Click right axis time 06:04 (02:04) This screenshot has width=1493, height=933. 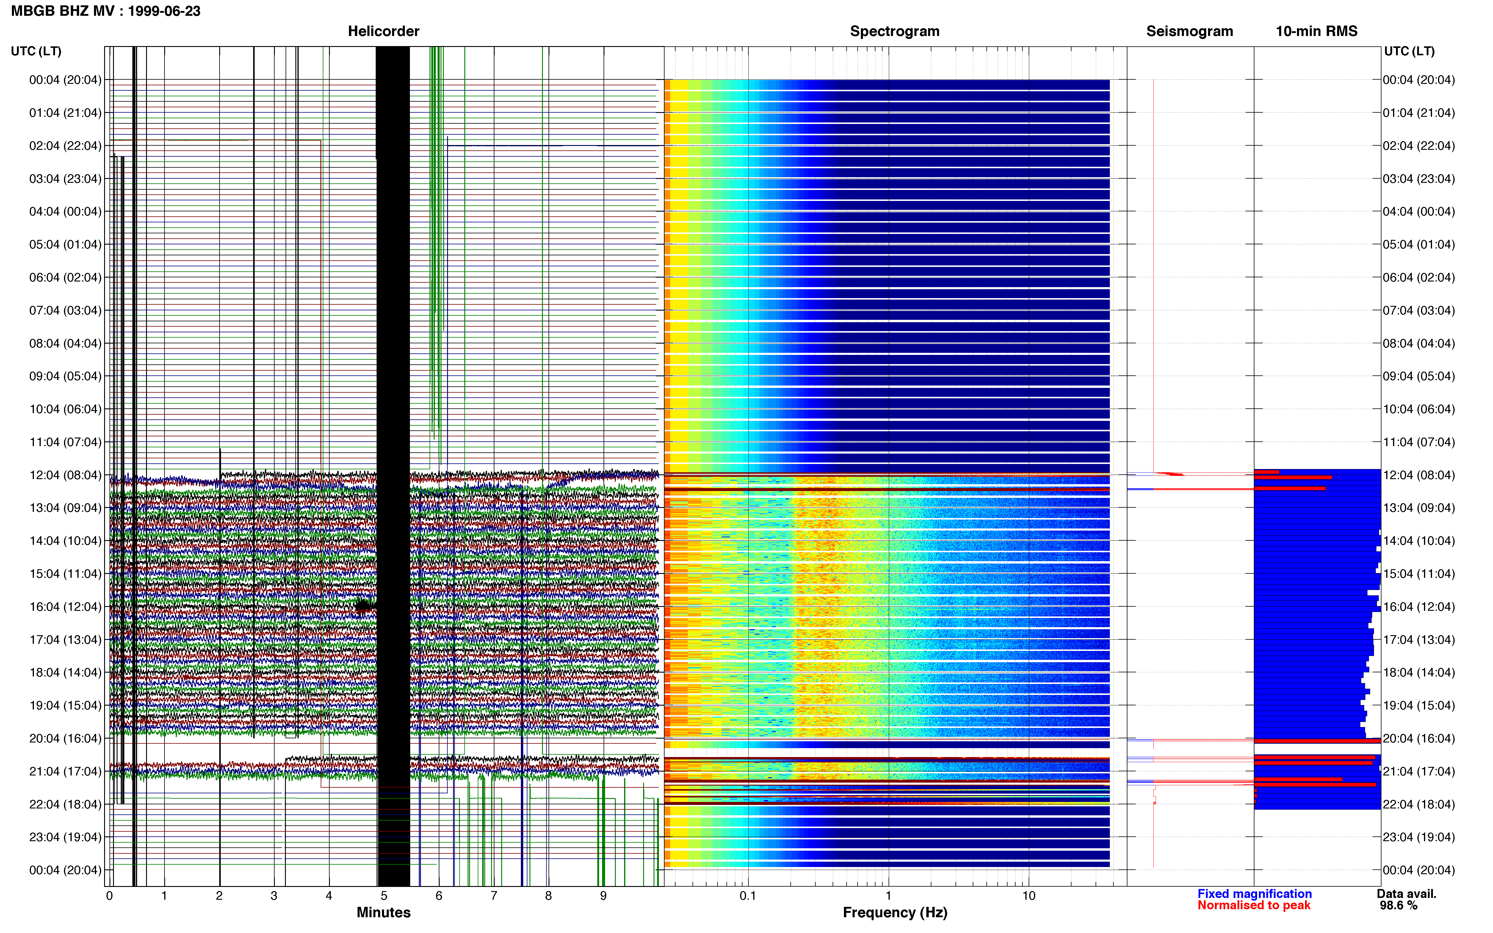coord(1419,278)
